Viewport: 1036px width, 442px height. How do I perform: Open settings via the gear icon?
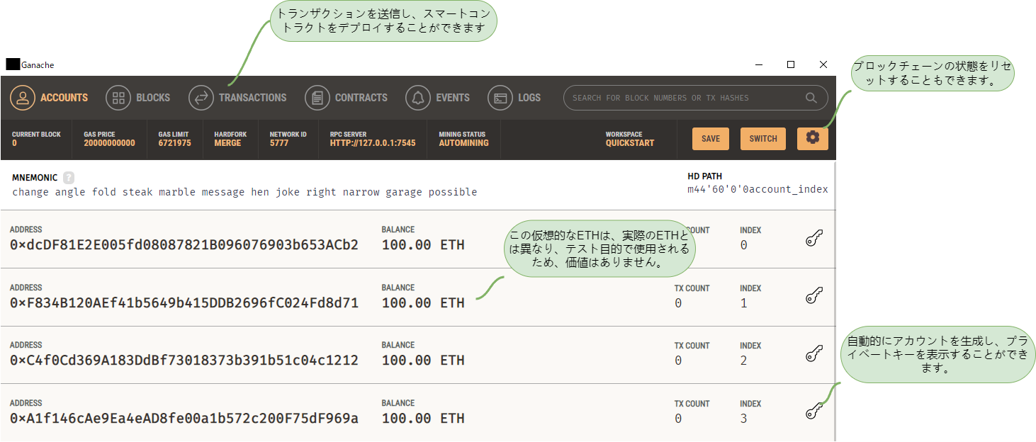[x=813, y=138]
